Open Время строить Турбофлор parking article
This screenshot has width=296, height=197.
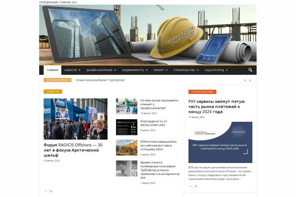tap(160, 170)
